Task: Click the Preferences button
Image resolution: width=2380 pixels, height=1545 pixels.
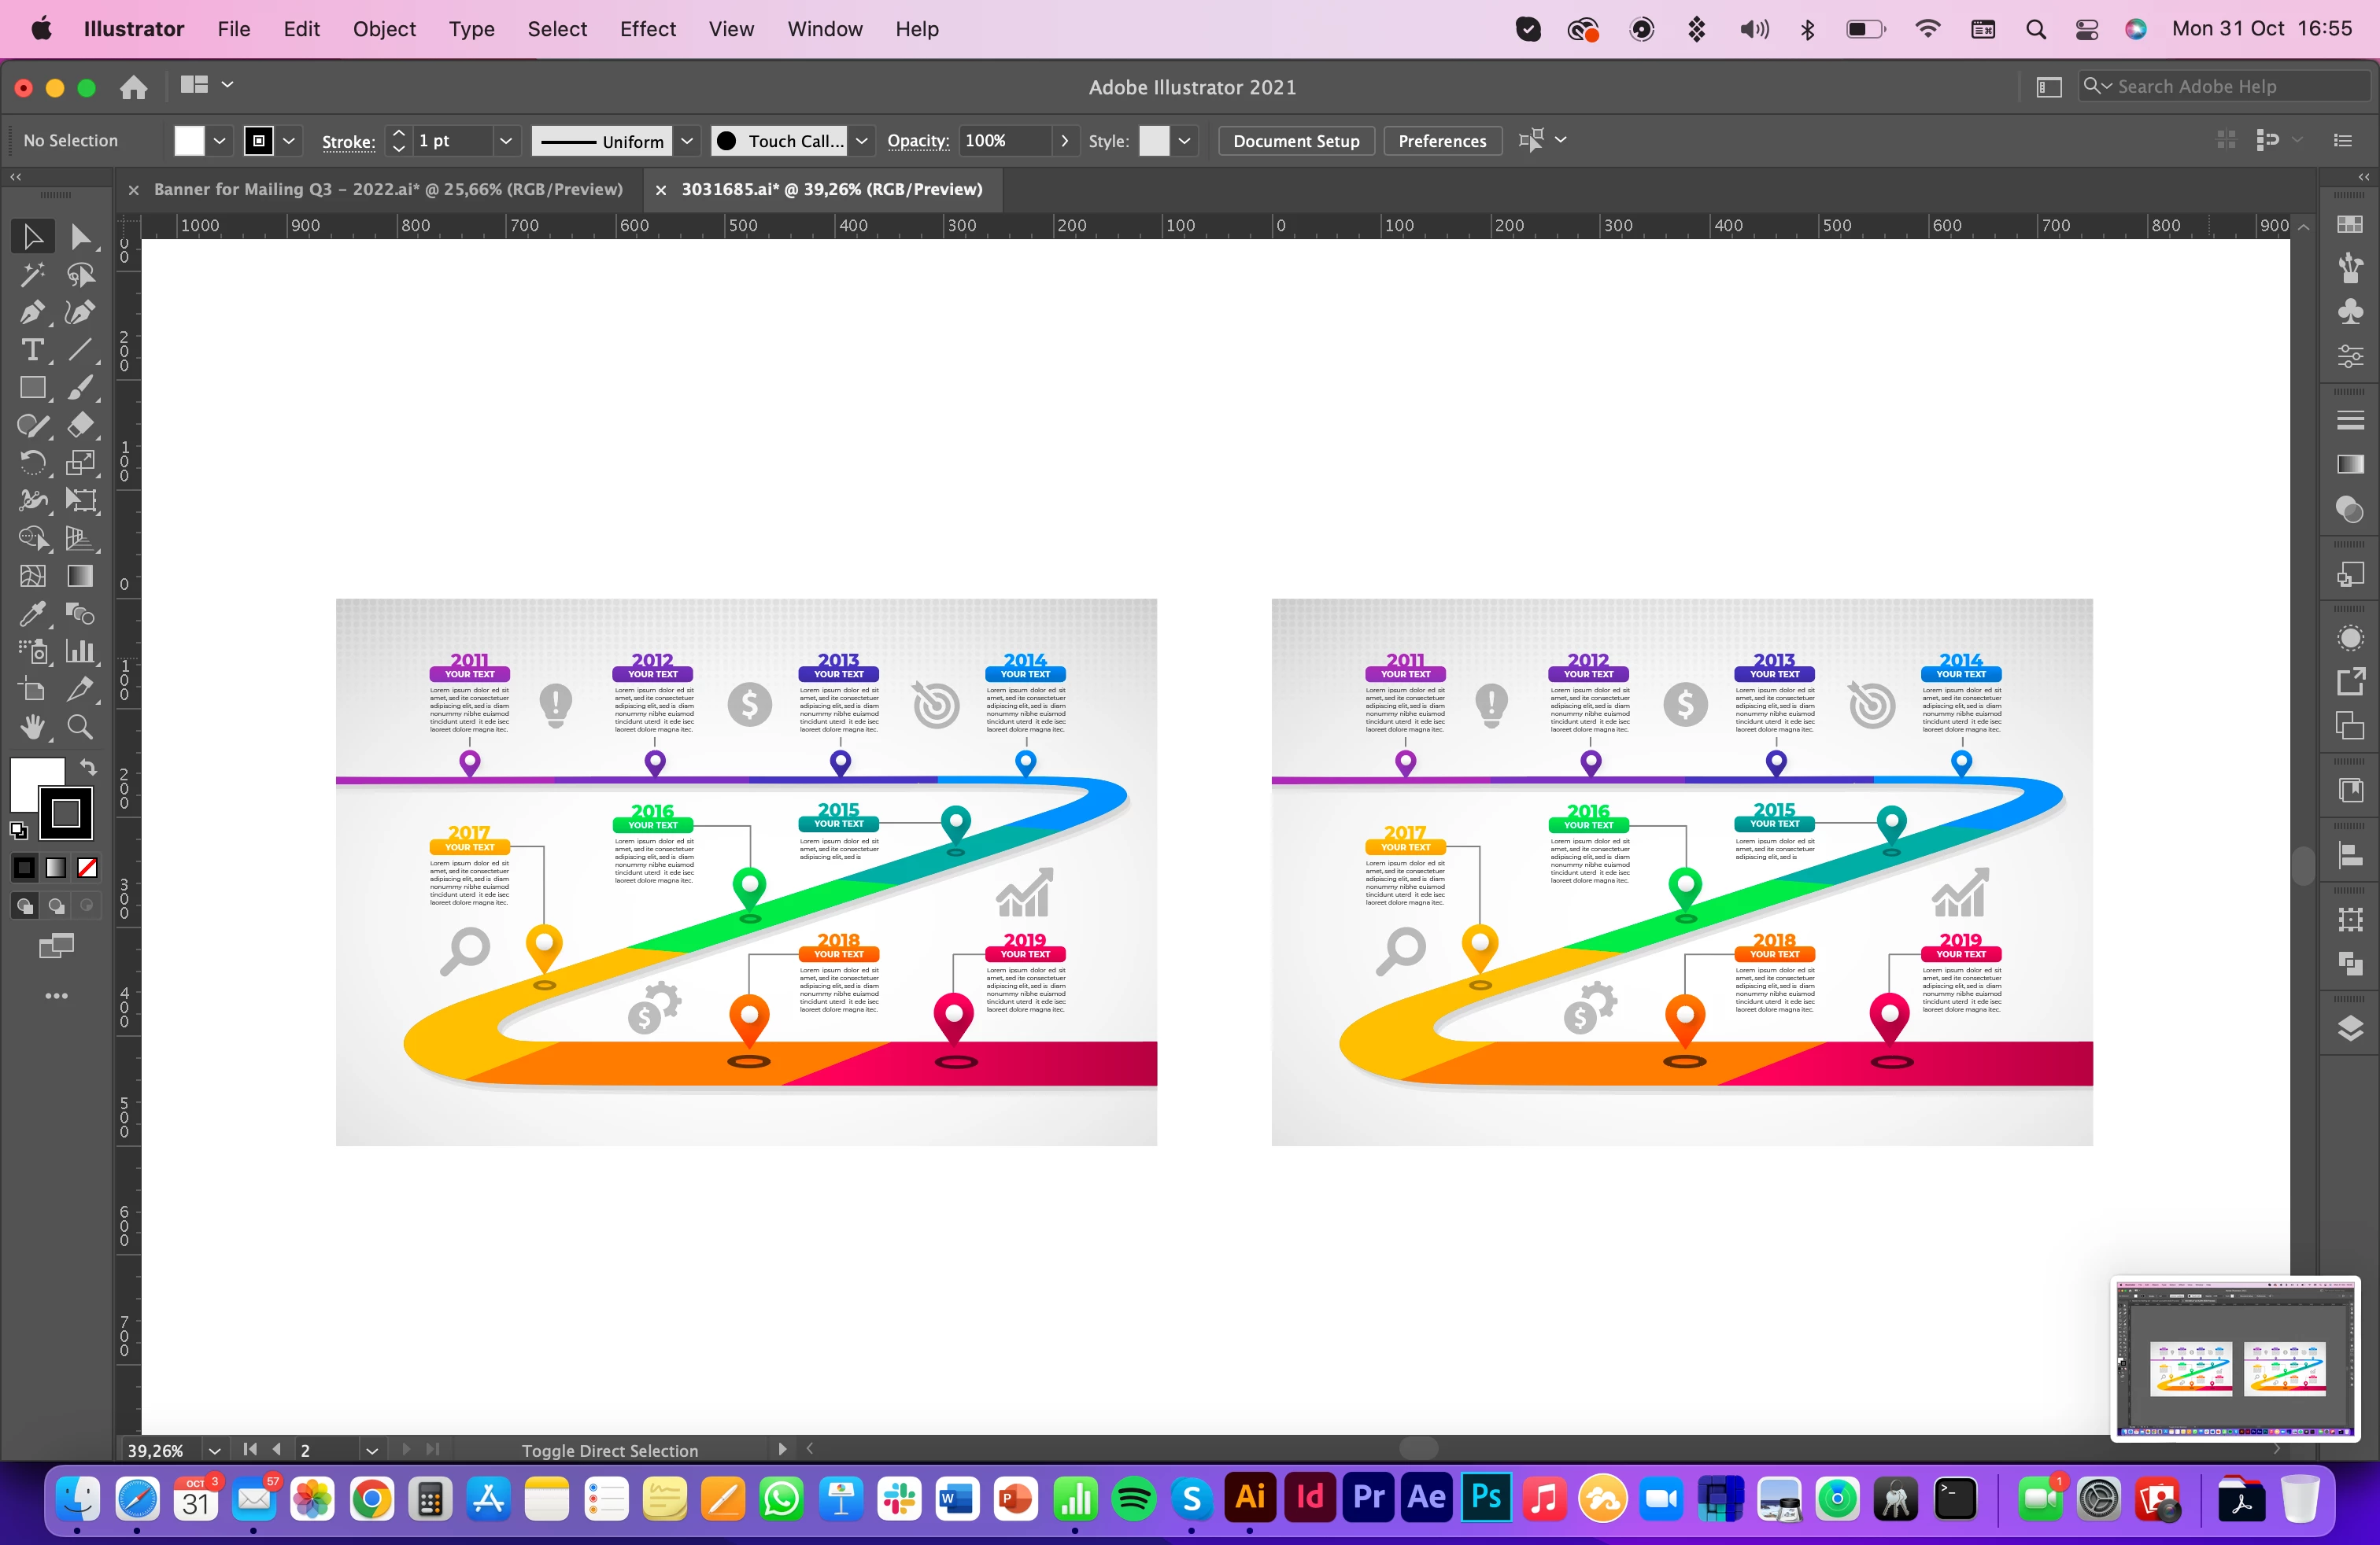Action: pyautogui.click(x=1441, y=141)
